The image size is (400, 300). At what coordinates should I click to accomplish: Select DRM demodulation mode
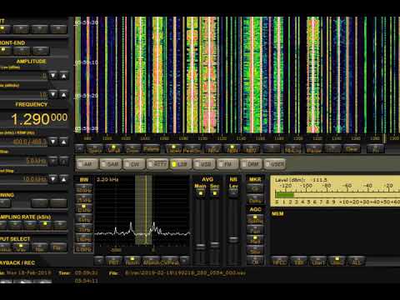click(251, 164)
